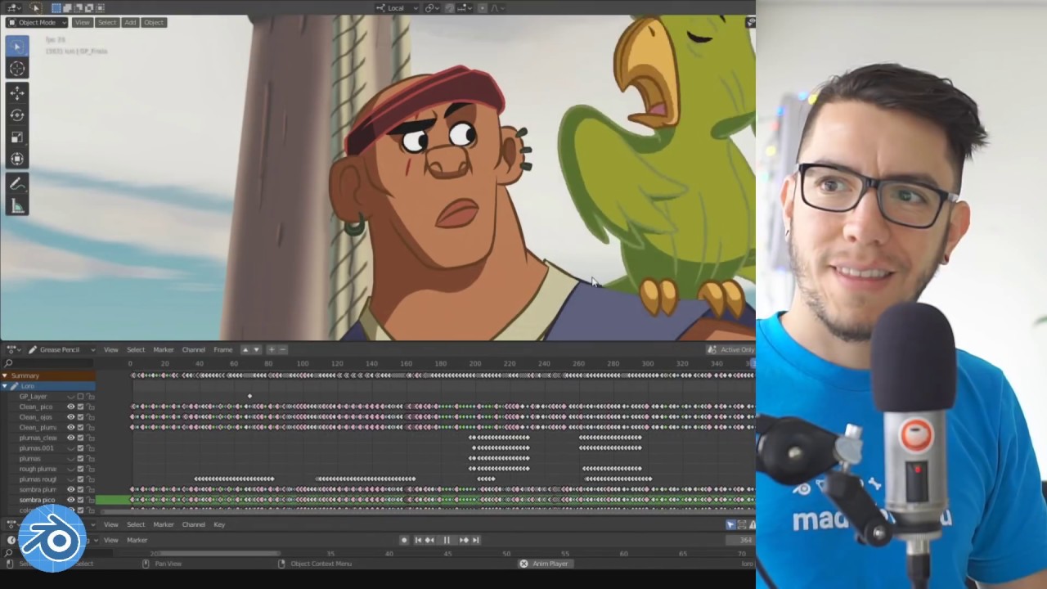Show the plumas.001 layer
This screenshot has height=589, width=1047.
point(70,448)
